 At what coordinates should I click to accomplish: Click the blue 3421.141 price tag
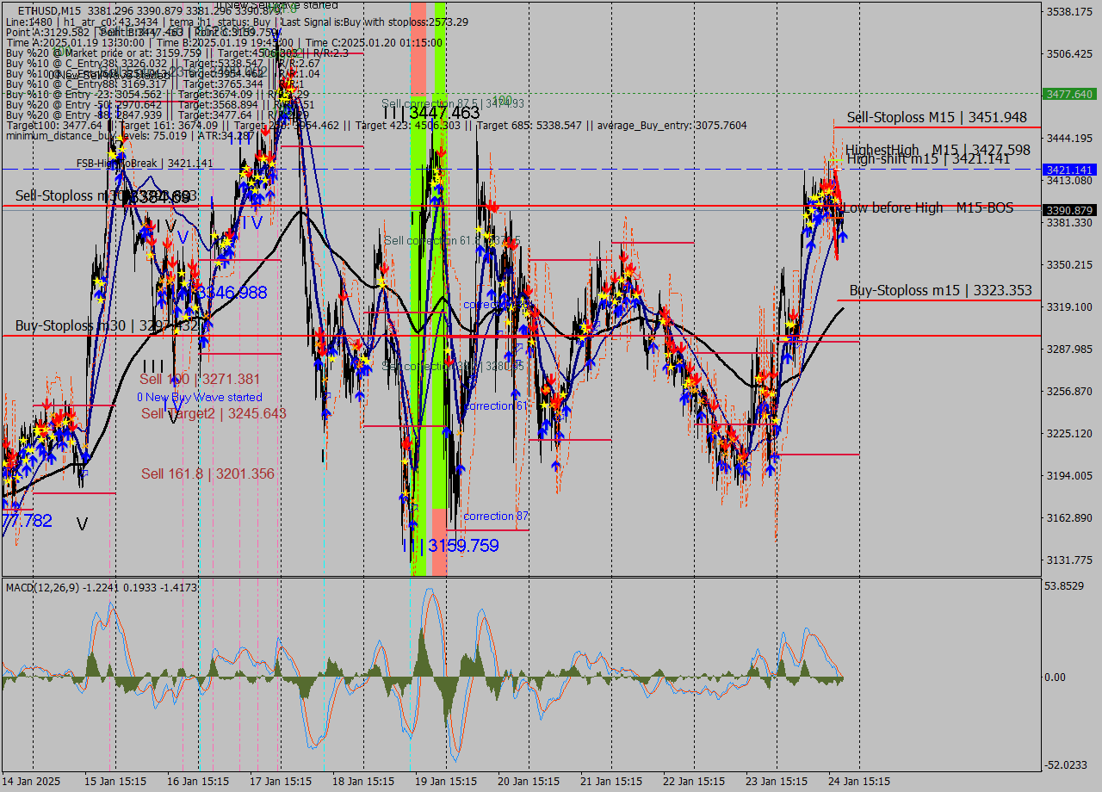pos(1068,170)
